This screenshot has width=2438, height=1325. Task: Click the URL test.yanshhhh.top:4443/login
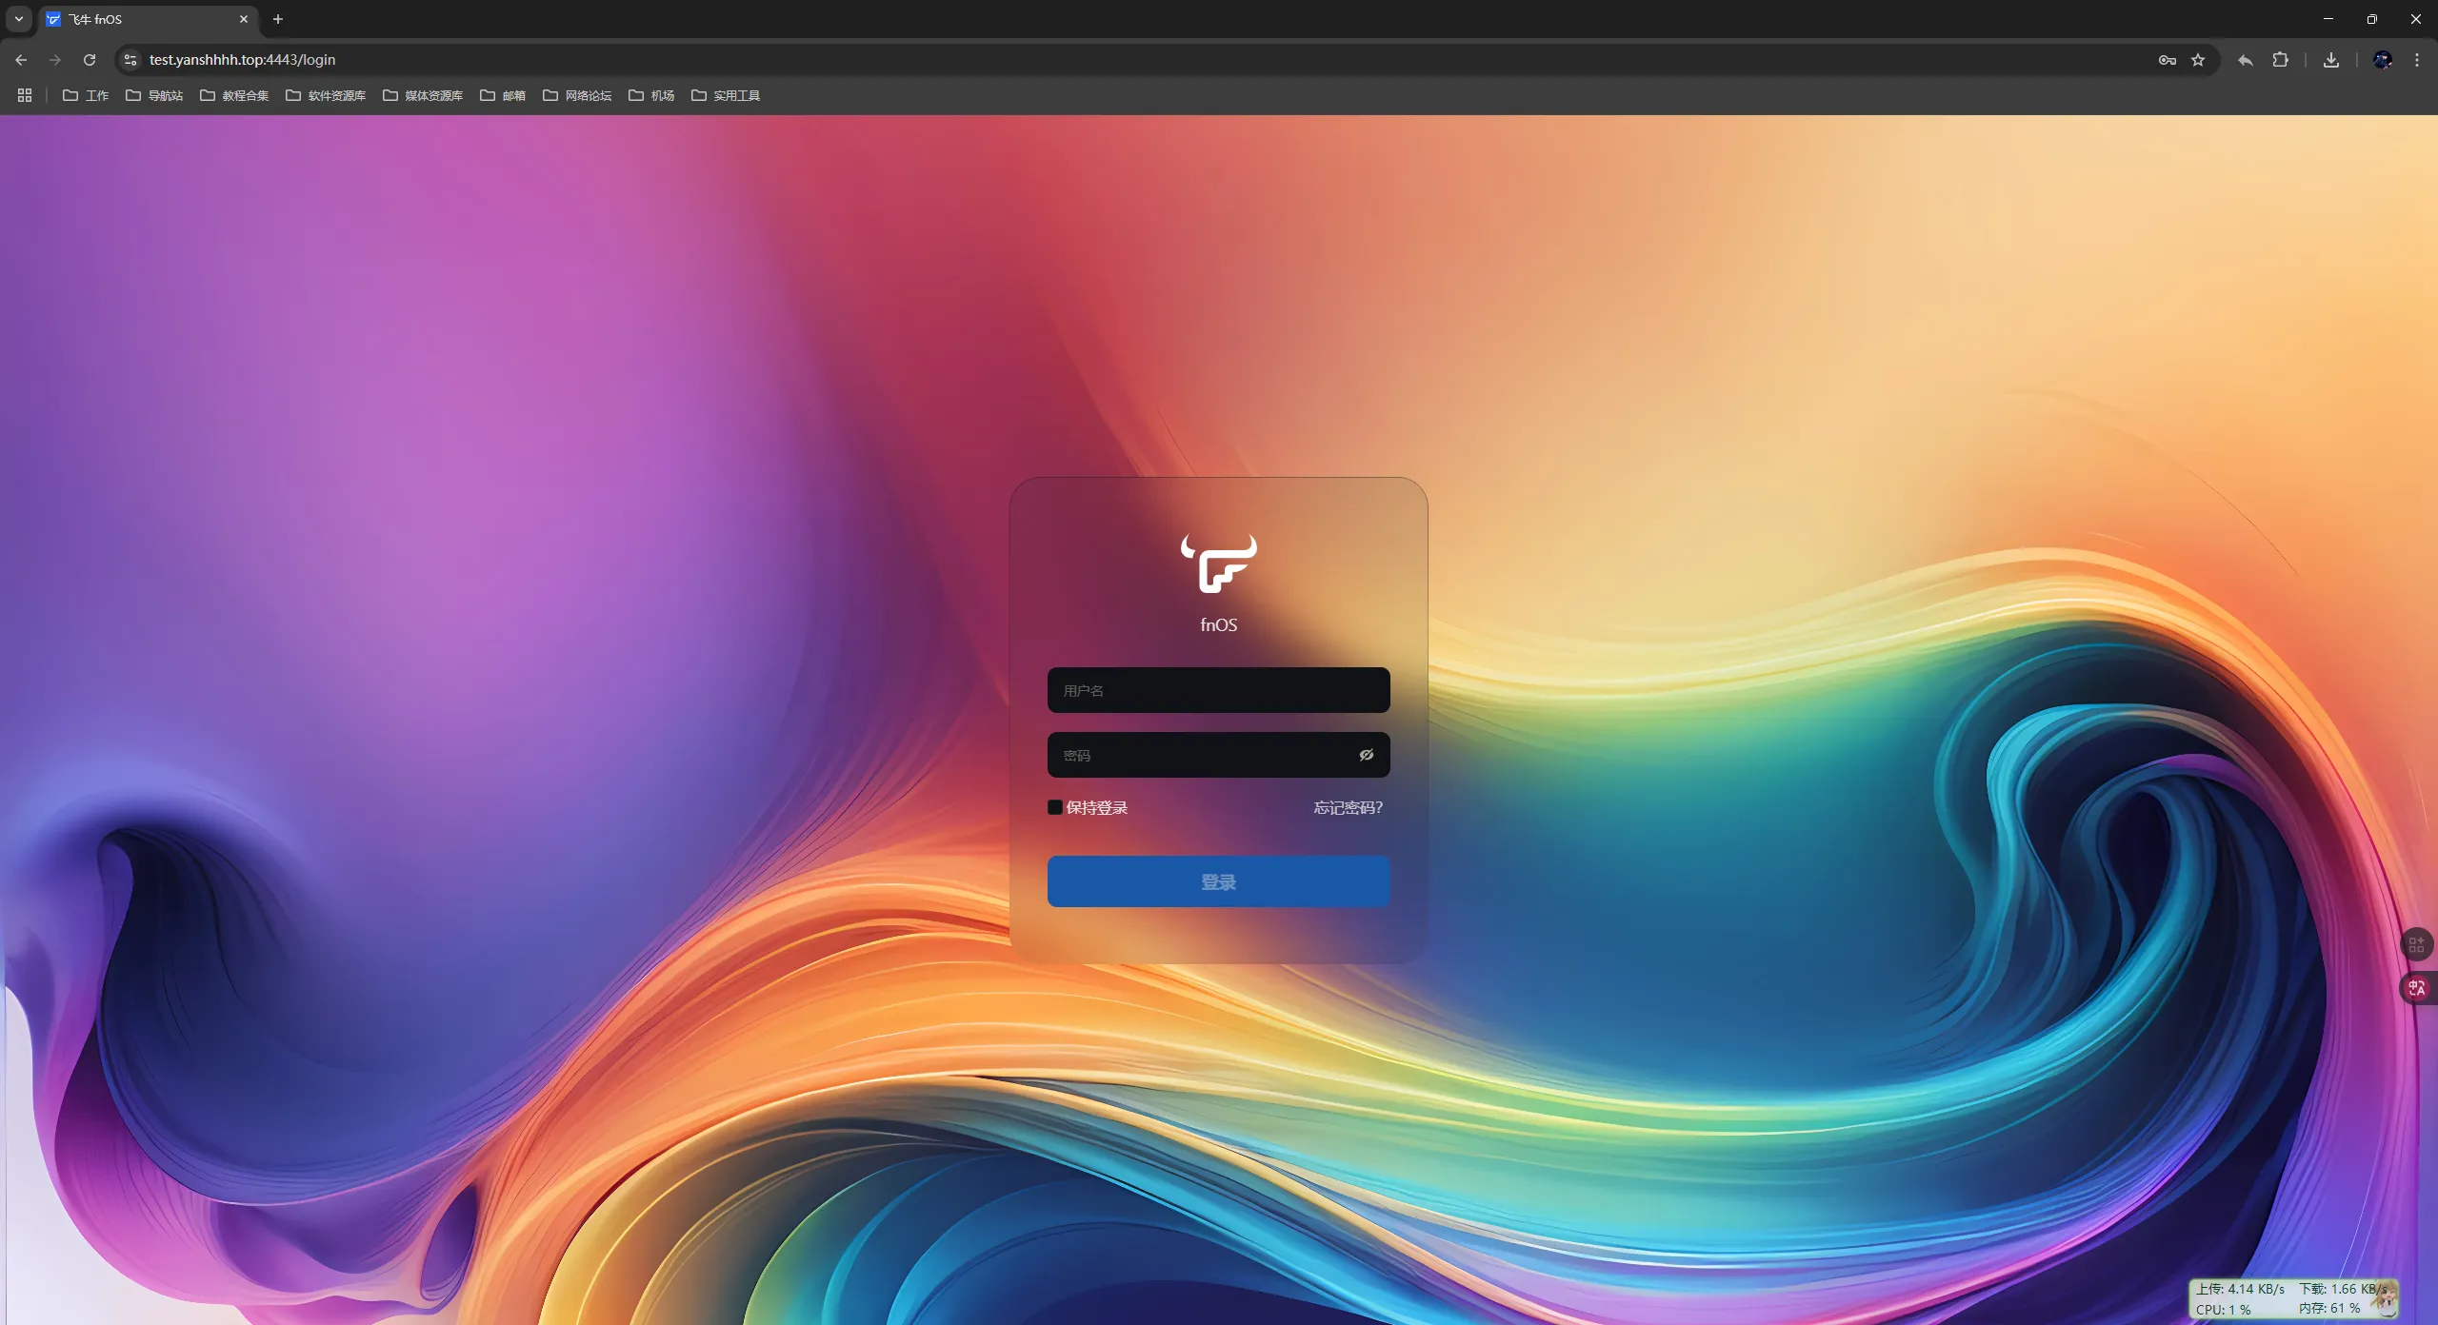(x=242, y=60)
